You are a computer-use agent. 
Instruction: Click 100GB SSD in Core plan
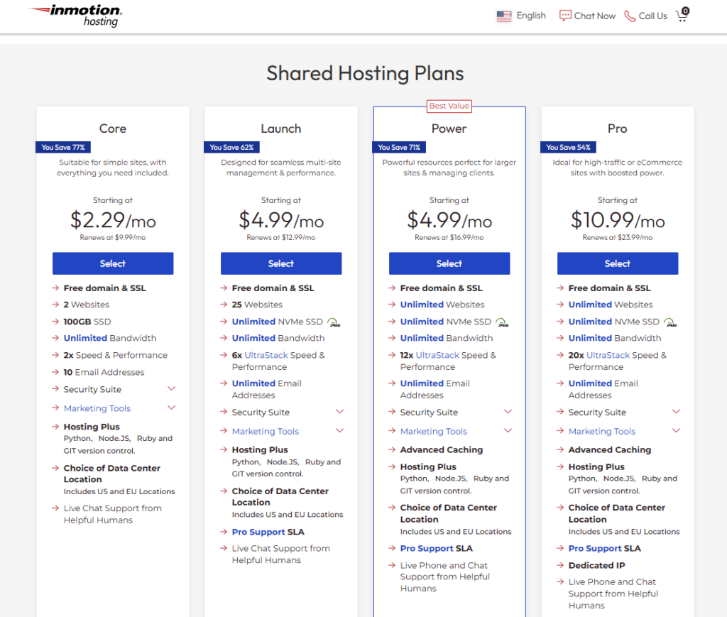[x=87, y=322]
